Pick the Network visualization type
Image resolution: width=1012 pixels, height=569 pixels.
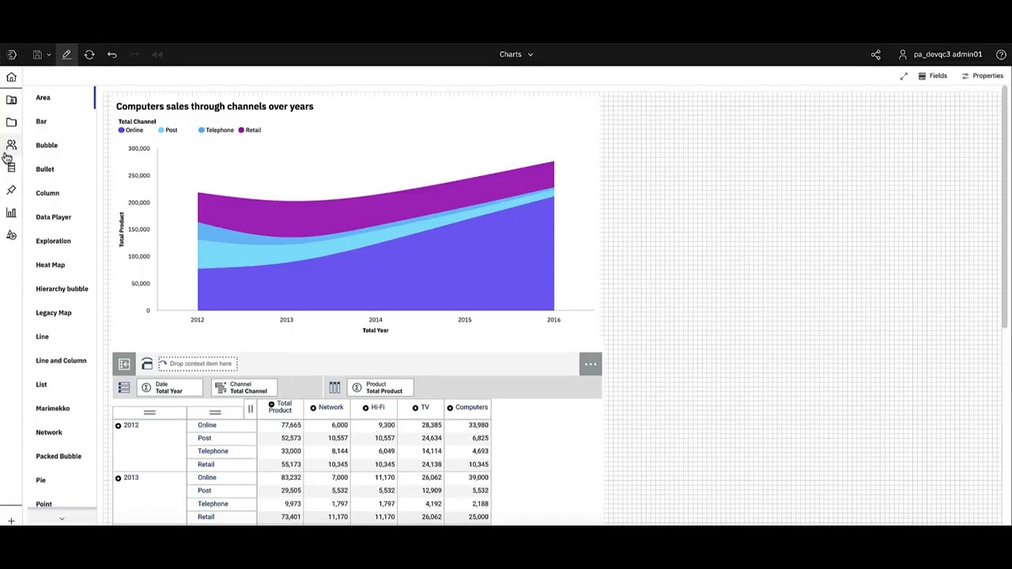pos(49,432)
